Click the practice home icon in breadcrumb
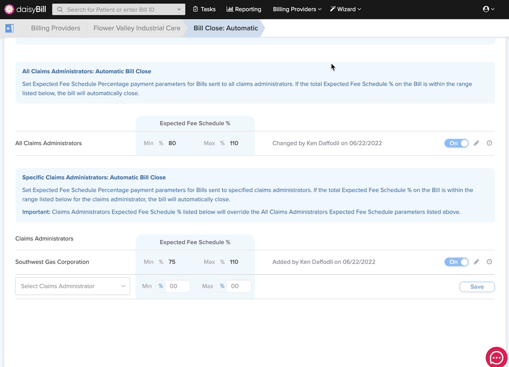Image resolution: width=509 pixels, height=367 pixels. (x=9, y=28)
